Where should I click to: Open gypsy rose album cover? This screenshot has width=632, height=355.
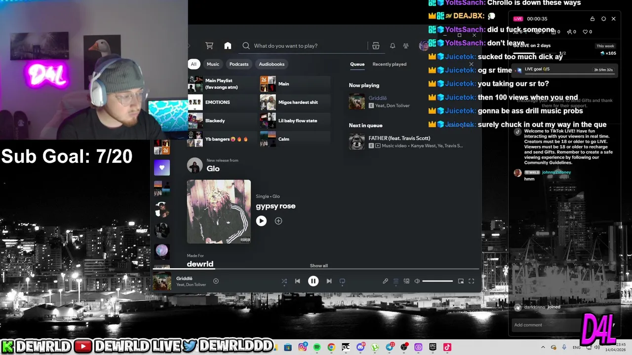point(219,212)
